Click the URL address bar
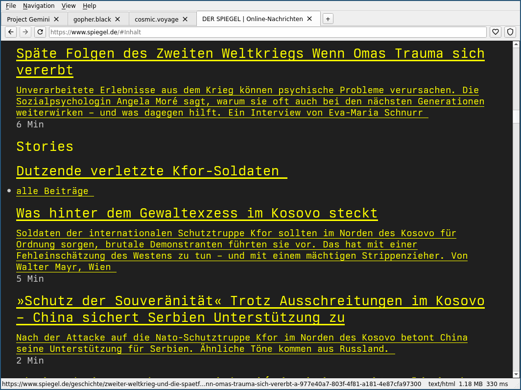 tap(267, 32)
